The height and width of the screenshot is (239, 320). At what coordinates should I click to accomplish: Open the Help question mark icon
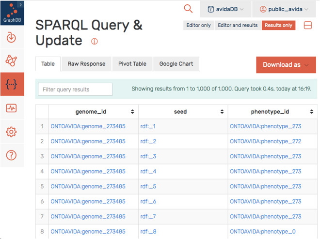coord(12,155)
